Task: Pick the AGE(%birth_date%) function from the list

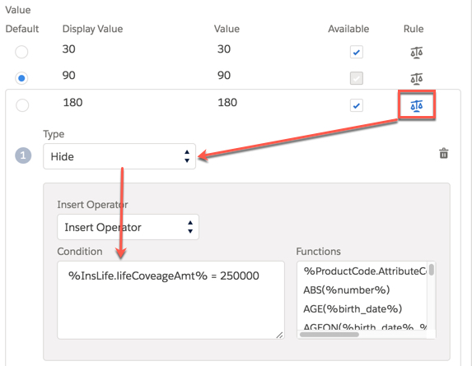Action: pos(353,309)
